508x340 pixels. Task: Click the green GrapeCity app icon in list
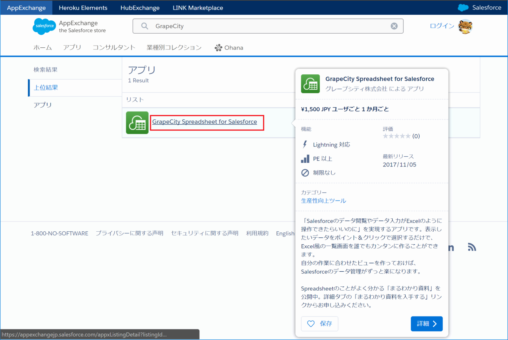[137, 123]
